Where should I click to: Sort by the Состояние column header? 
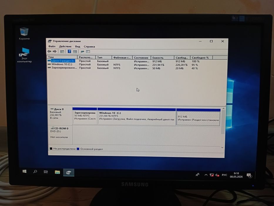click(142, 58)
